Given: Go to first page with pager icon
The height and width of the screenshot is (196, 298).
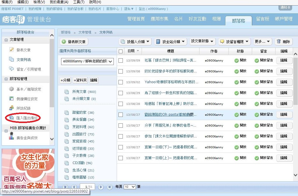Looking at the screenshot, I should click(x=66, y=187).
